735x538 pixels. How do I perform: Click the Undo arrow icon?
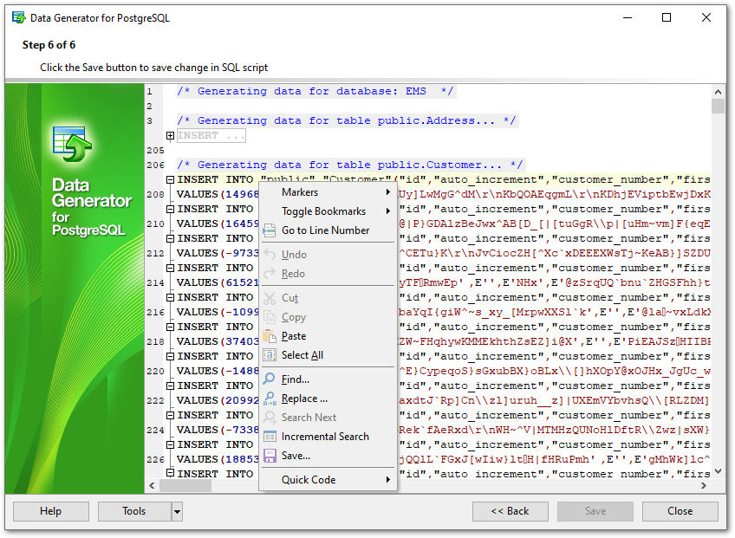tap(270, 255)
